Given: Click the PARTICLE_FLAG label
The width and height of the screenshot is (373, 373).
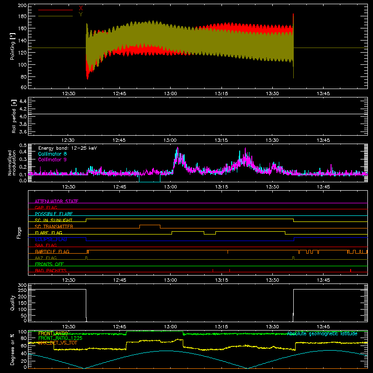Looking at the screenshot, I should coord(52,251).
